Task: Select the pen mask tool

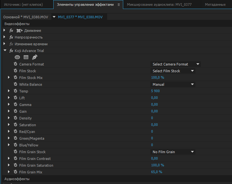Action: point(35,57)
